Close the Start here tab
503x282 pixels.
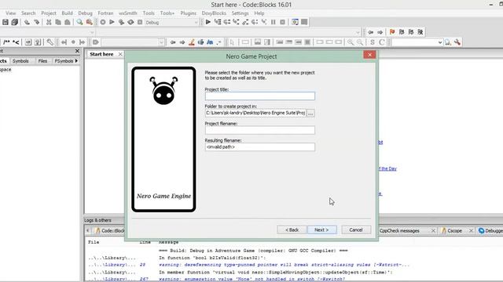tap(120, 54)
